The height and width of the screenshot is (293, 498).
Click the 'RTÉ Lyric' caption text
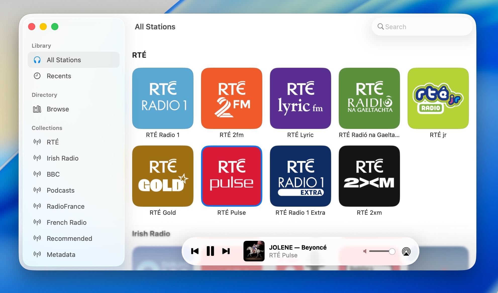tap(301, 135)
